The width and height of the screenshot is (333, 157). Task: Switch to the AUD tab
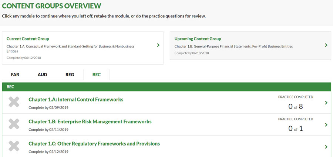[x=43, y=75]
